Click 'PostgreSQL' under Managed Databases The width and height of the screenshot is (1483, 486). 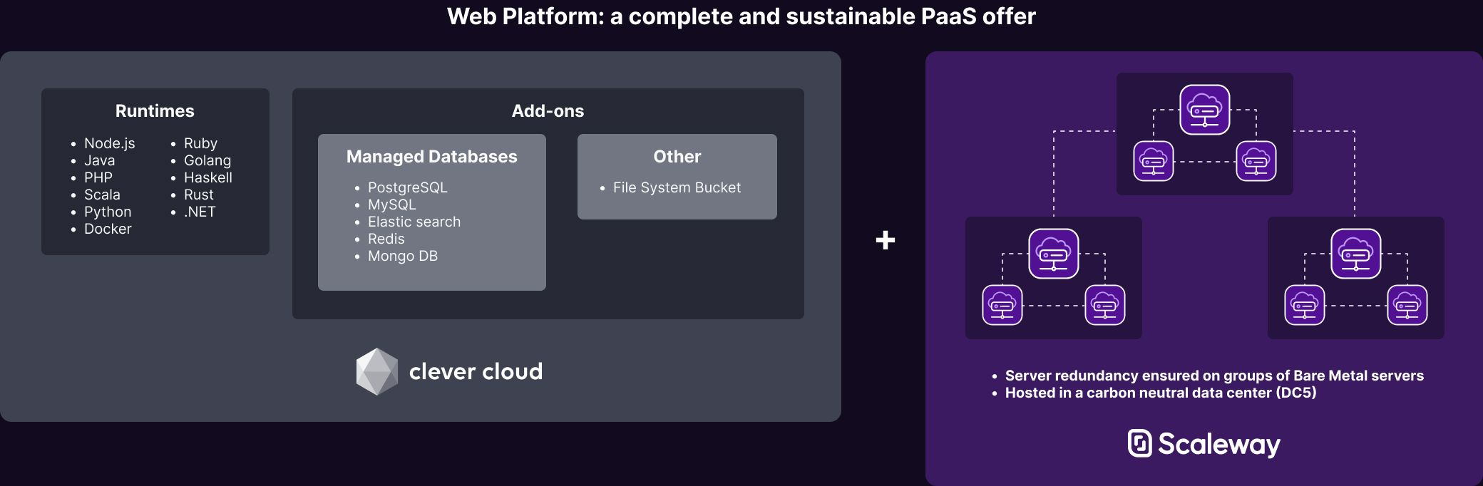click(408, 187)
